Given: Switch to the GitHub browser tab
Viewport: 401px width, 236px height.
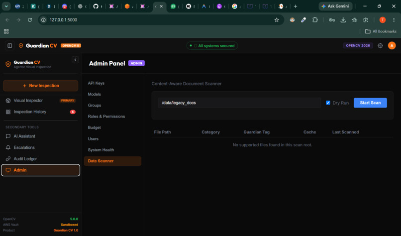Looking at the screenshot, I should coord(97,6).
